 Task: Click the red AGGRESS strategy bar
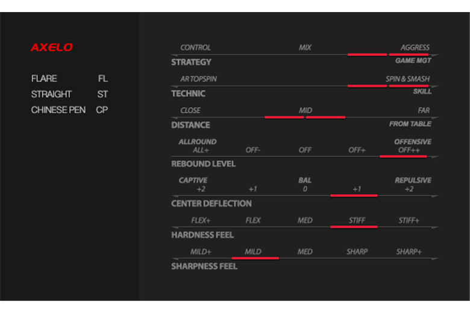point(388,55)
